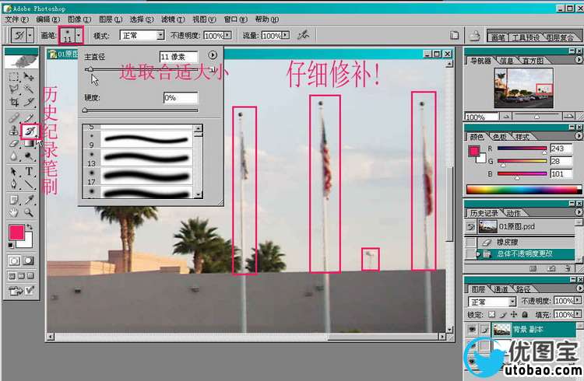Viewport: 584px width, 381px height.
Task: Hide the 背景 副本 layer via eye icon
Action: (x=472, y=330)
